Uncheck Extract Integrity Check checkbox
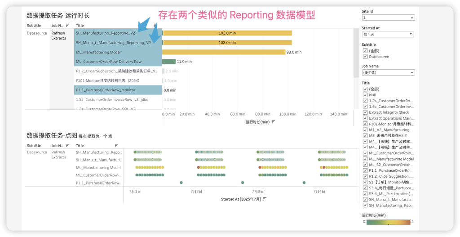 click(x=365, y=112)
